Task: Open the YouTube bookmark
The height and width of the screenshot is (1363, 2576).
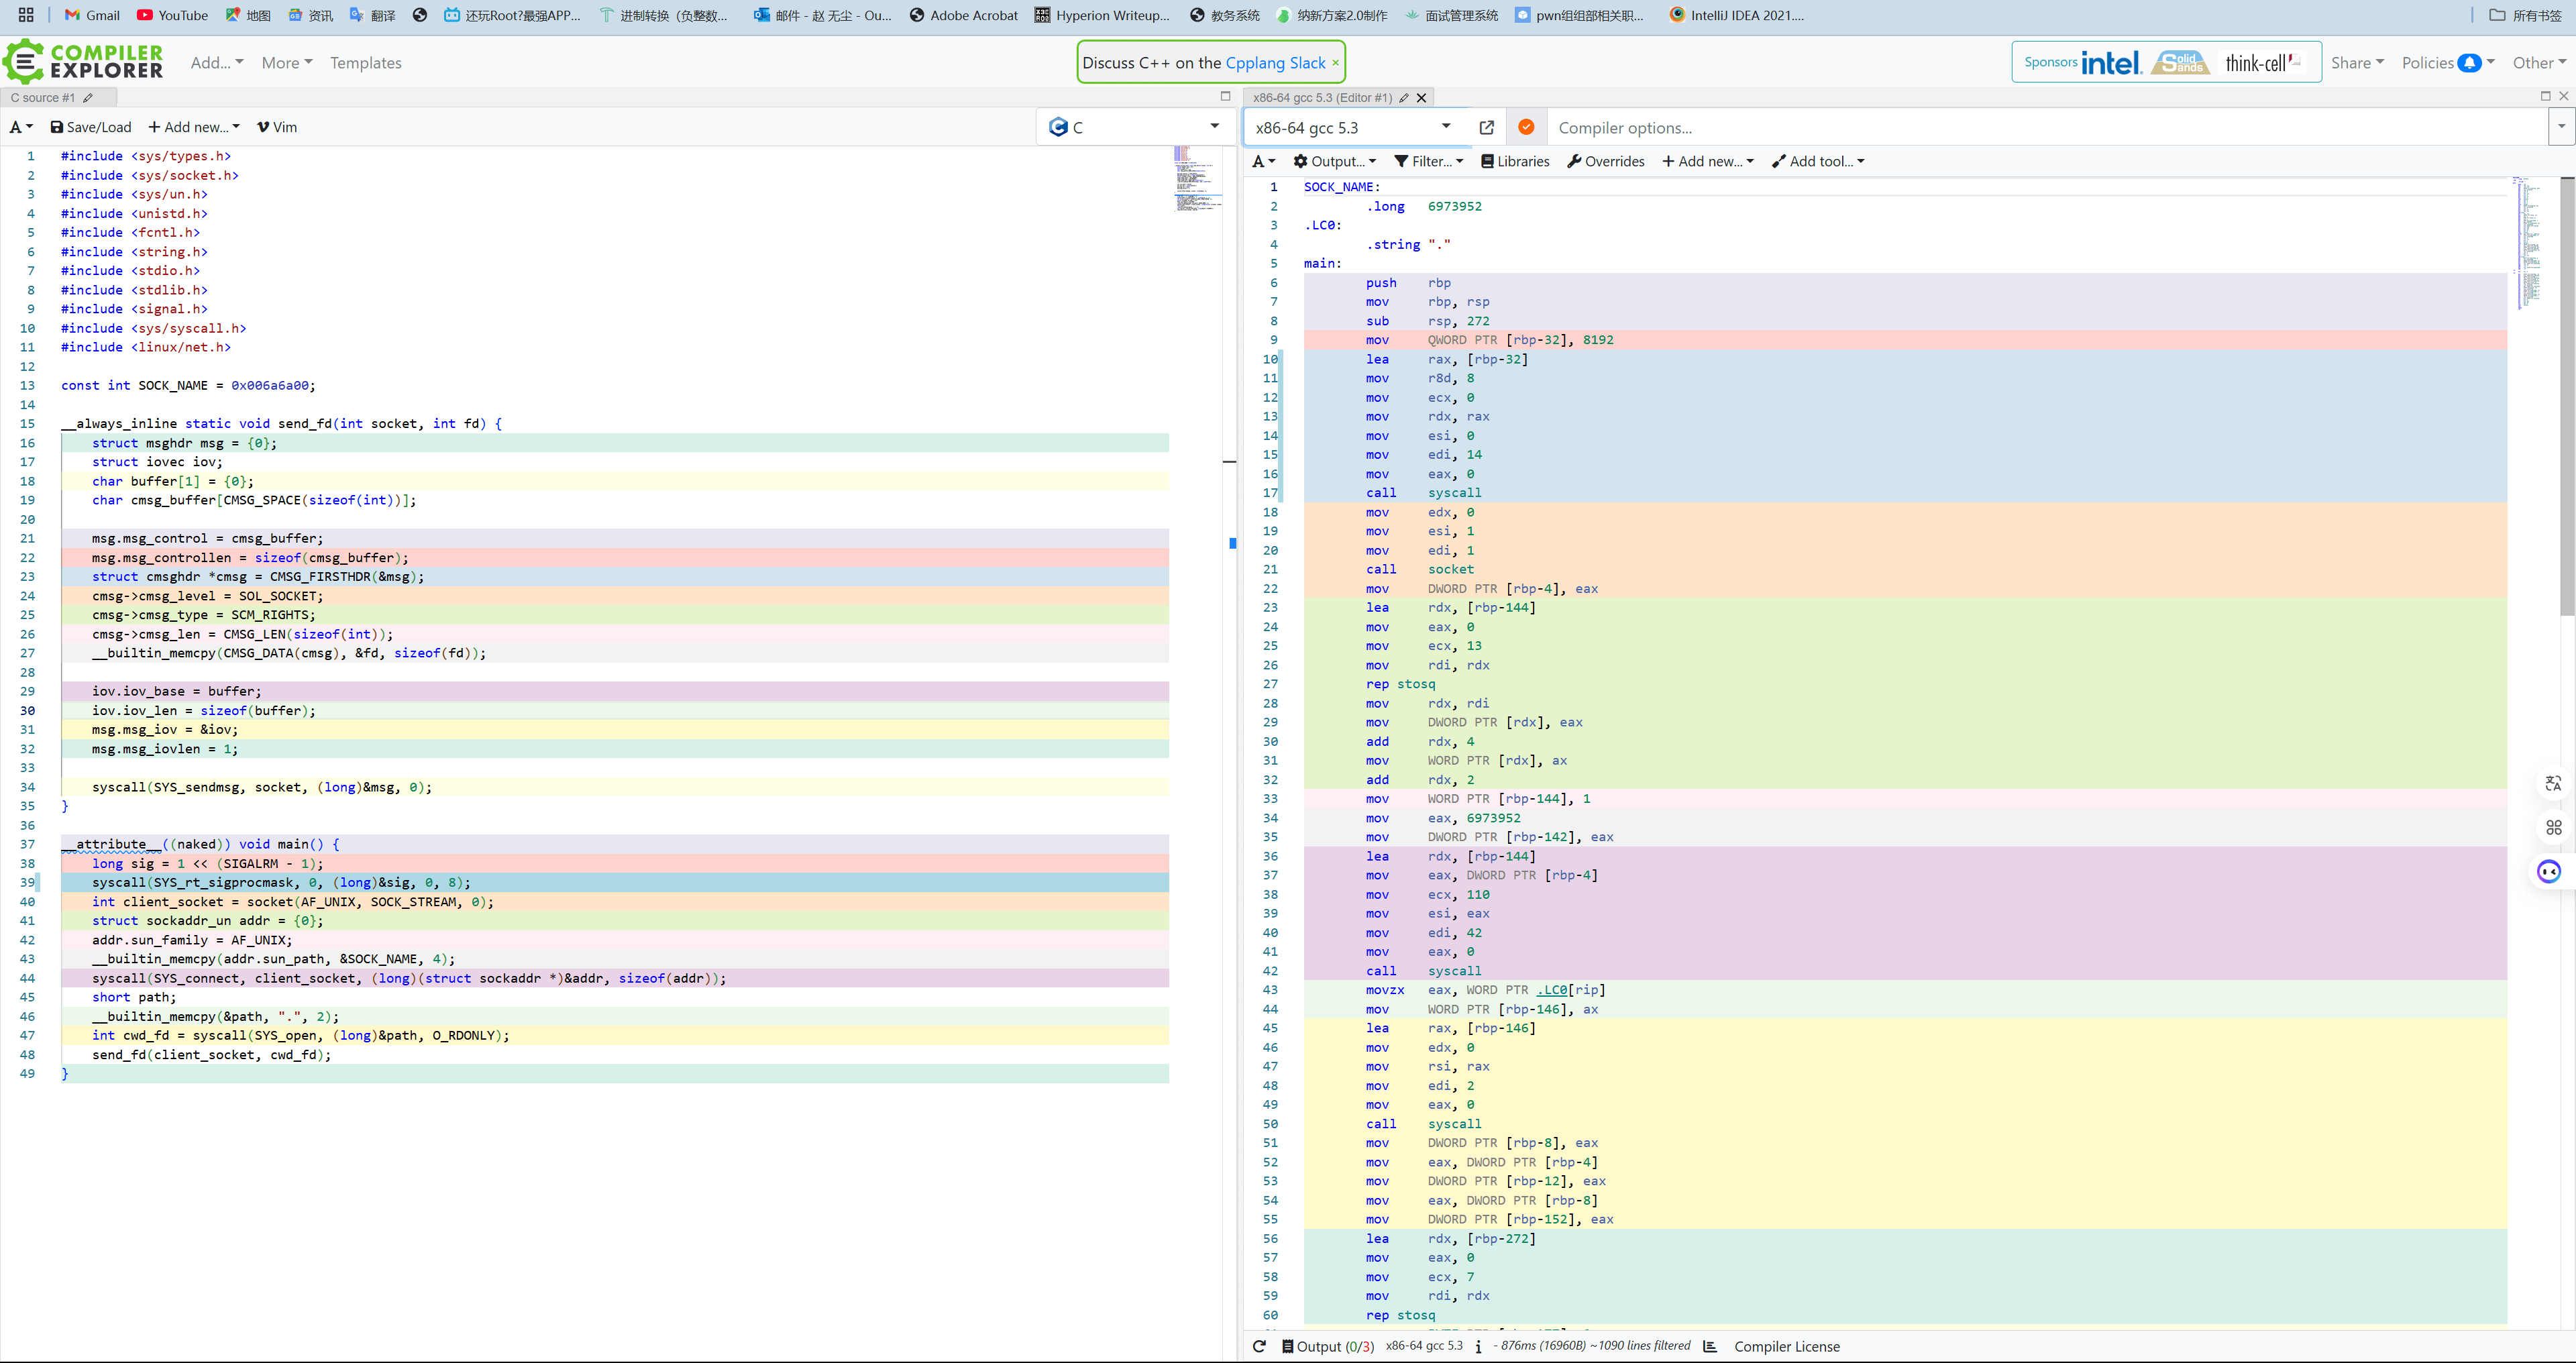Action: [x=172, y=15]
